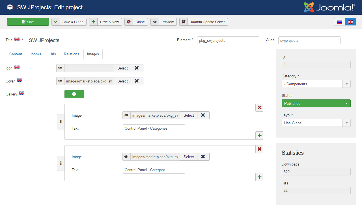Click the Cover image path field
362x211 pixels.
(89, 81)
